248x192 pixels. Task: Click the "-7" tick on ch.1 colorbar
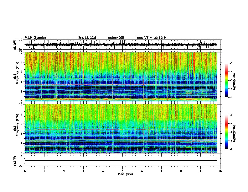[x=231, y=97]
